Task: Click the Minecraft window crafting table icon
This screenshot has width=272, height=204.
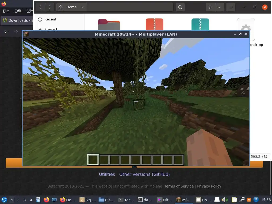Action: coord(26,34)
